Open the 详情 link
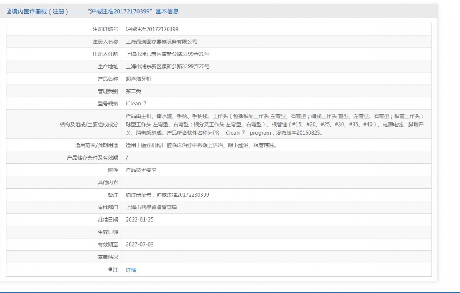Screen dimensions: 460x293 [131, 270]
